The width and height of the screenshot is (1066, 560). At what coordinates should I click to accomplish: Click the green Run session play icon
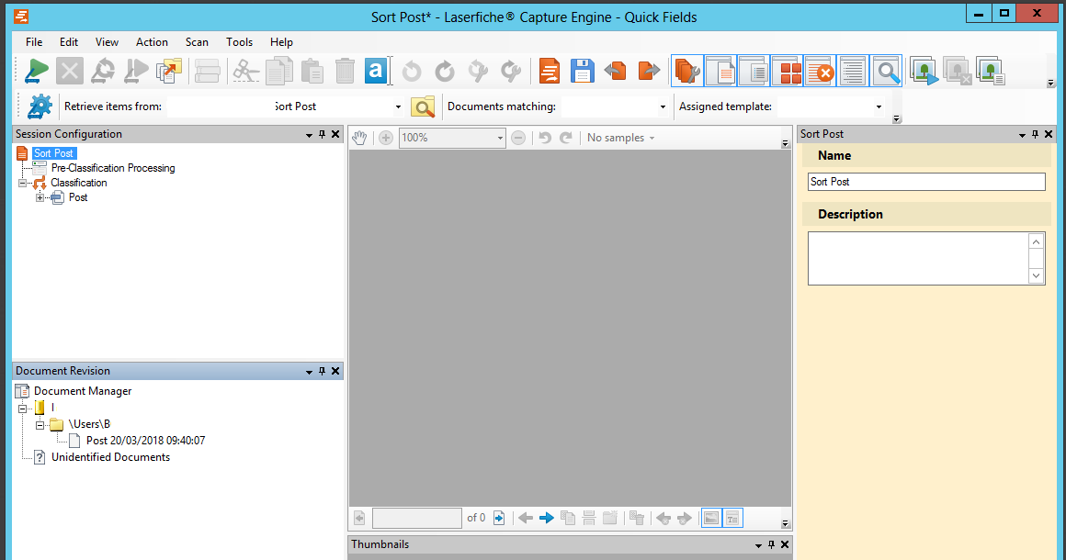[38, 71]
